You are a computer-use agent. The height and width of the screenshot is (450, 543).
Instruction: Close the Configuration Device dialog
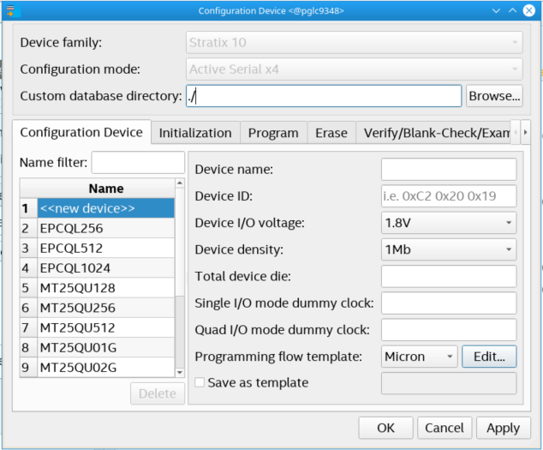click(528, 10)
